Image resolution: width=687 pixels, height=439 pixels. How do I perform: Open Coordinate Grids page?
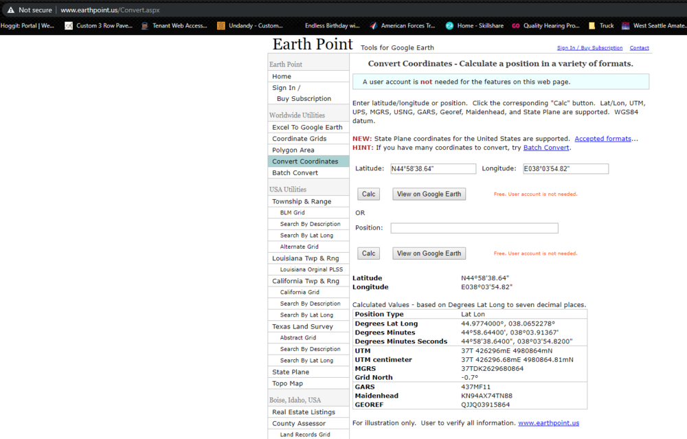[x=308, y=139]
